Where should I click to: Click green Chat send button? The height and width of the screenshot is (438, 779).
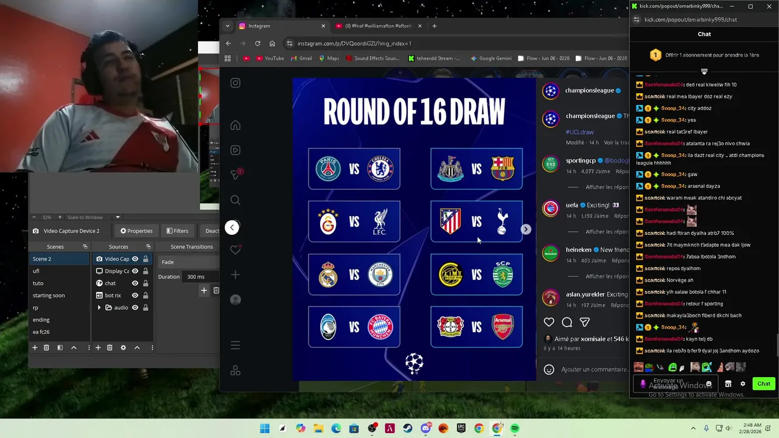764,384
